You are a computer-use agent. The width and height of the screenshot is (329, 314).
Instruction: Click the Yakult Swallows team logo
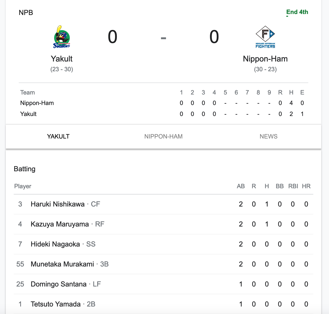pyautogui.click(x=62, y=37)
